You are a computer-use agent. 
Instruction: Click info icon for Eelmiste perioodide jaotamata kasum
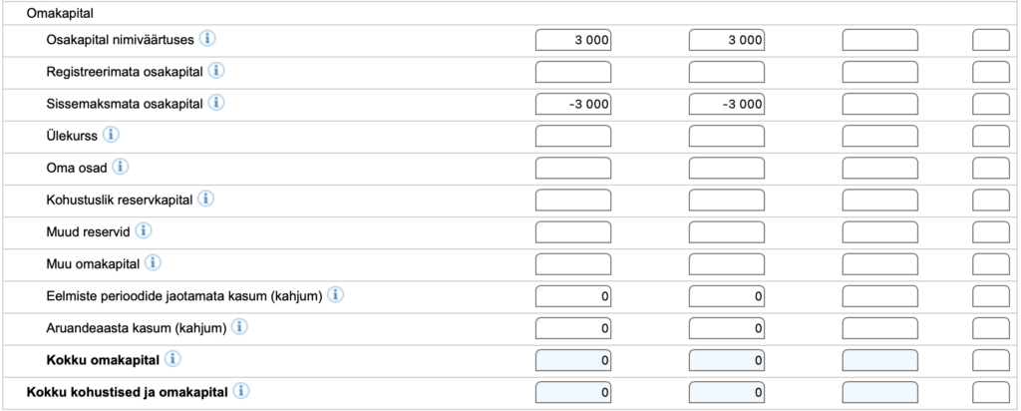pos(335,295)
